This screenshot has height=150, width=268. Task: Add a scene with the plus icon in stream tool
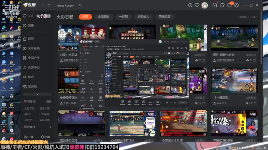click(103, 46)
